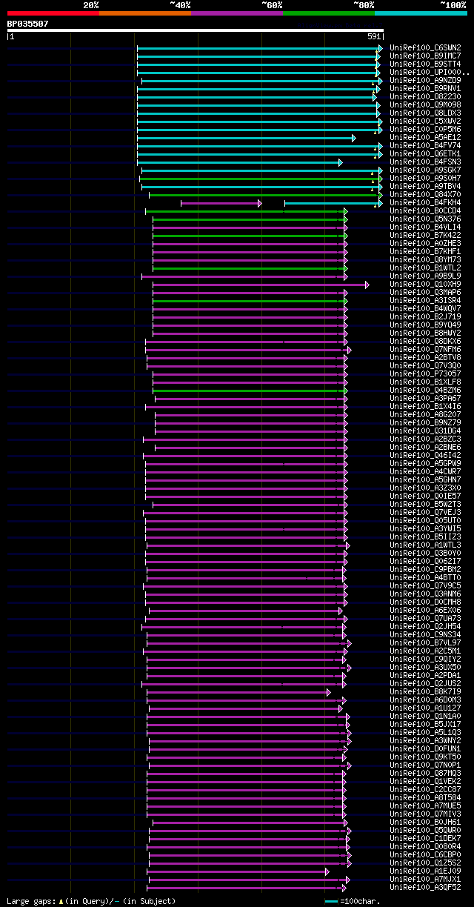Select hit label UniRef100_Q7NFM6

coord(425,349)
